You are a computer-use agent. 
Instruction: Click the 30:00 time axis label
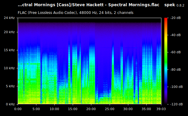[128, 109]
